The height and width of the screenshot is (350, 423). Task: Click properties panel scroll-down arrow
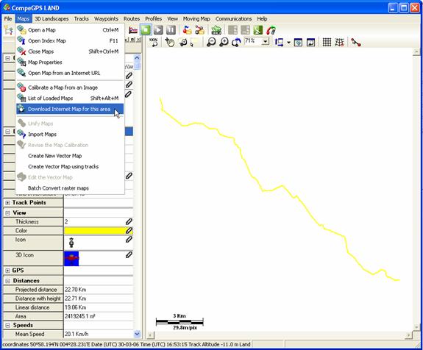pos(137,334)
